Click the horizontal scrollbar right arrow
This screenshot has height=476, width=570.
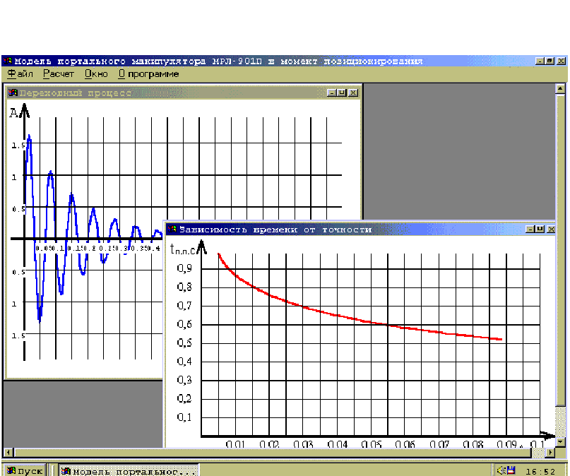551,453
